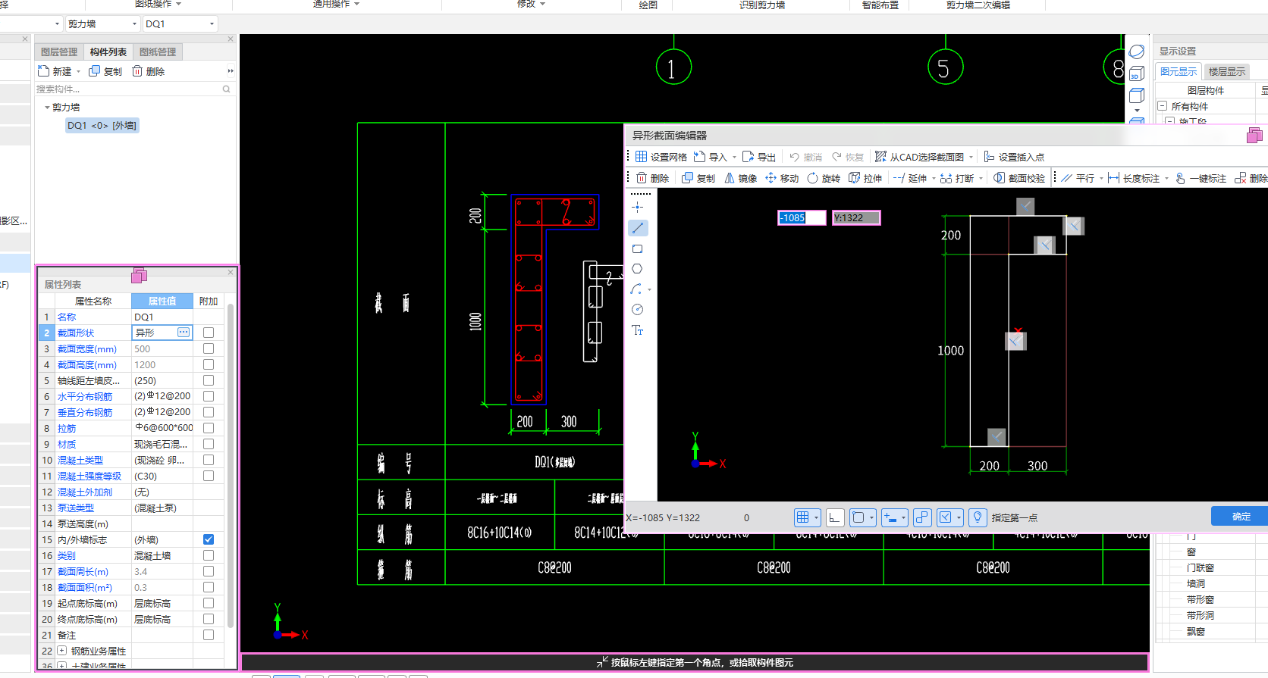Screen dimensions: 1268x678
Task: Toggle checkbox for 截面形状 row
Action: (209, 333)
